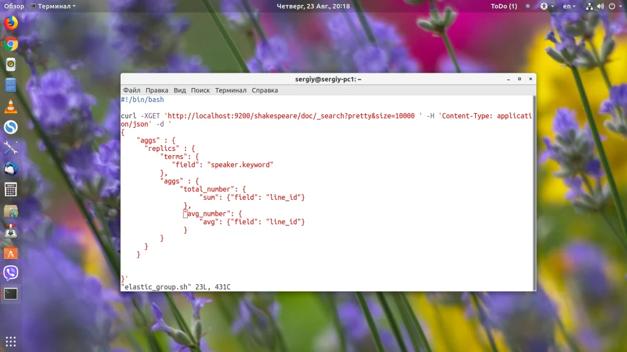Open the Files manager dock icon
The width and height of the screenshot is (627, 352).
coord(11,86)
